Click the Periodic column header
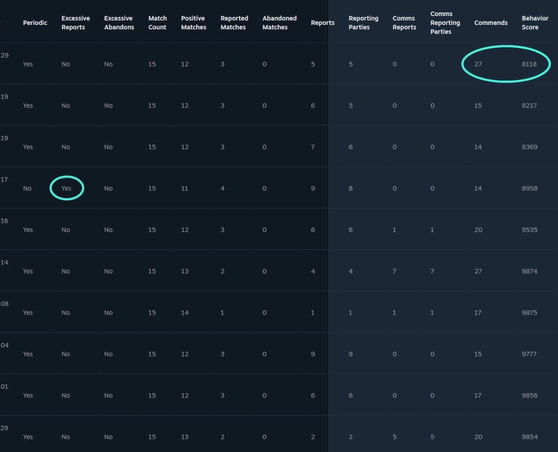 pos(35,23)
